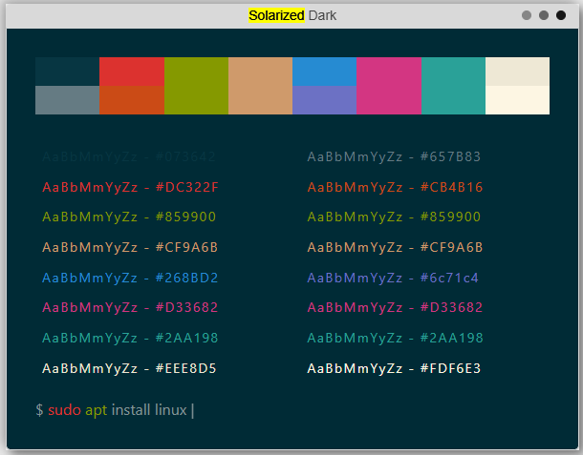Click the "$" prompt symbol
The width and height of the screenshot is (583, 455).
point(39,410)
